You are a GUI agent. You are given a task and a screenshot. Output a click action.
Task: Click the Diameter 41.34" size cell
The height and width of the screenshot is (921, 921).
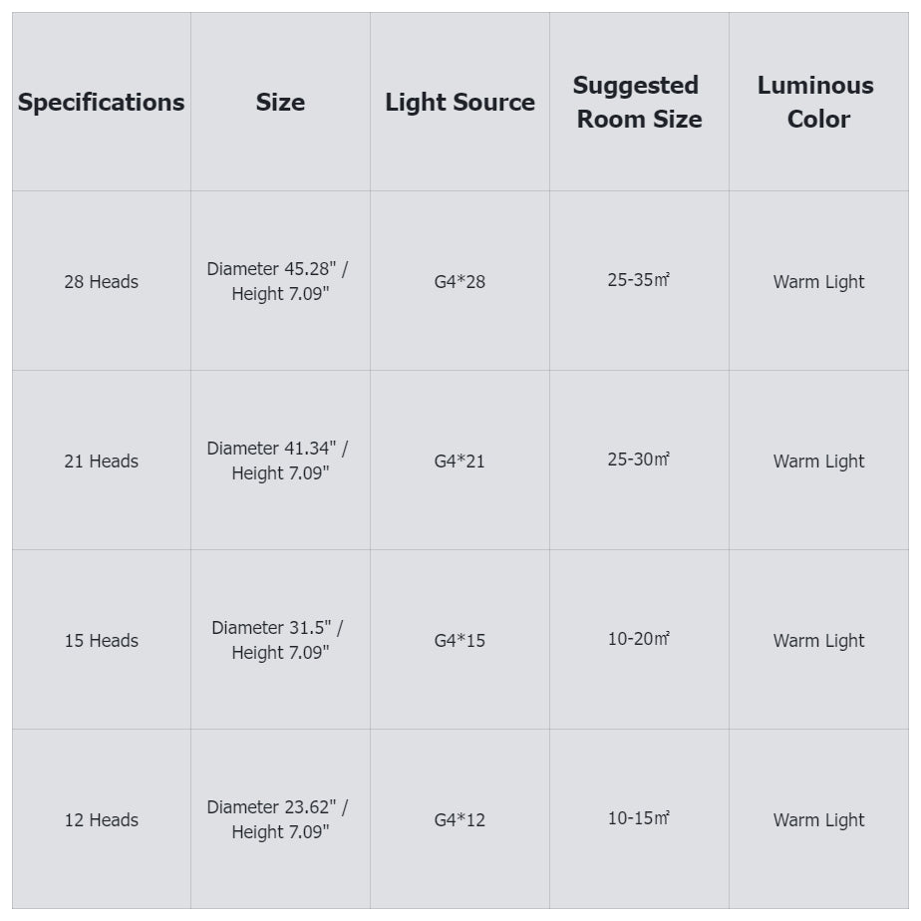[x=279, y=460]
